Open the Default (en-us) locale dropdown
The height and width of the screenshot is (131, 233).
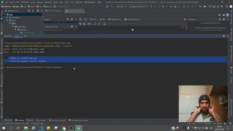pos(133,19)
